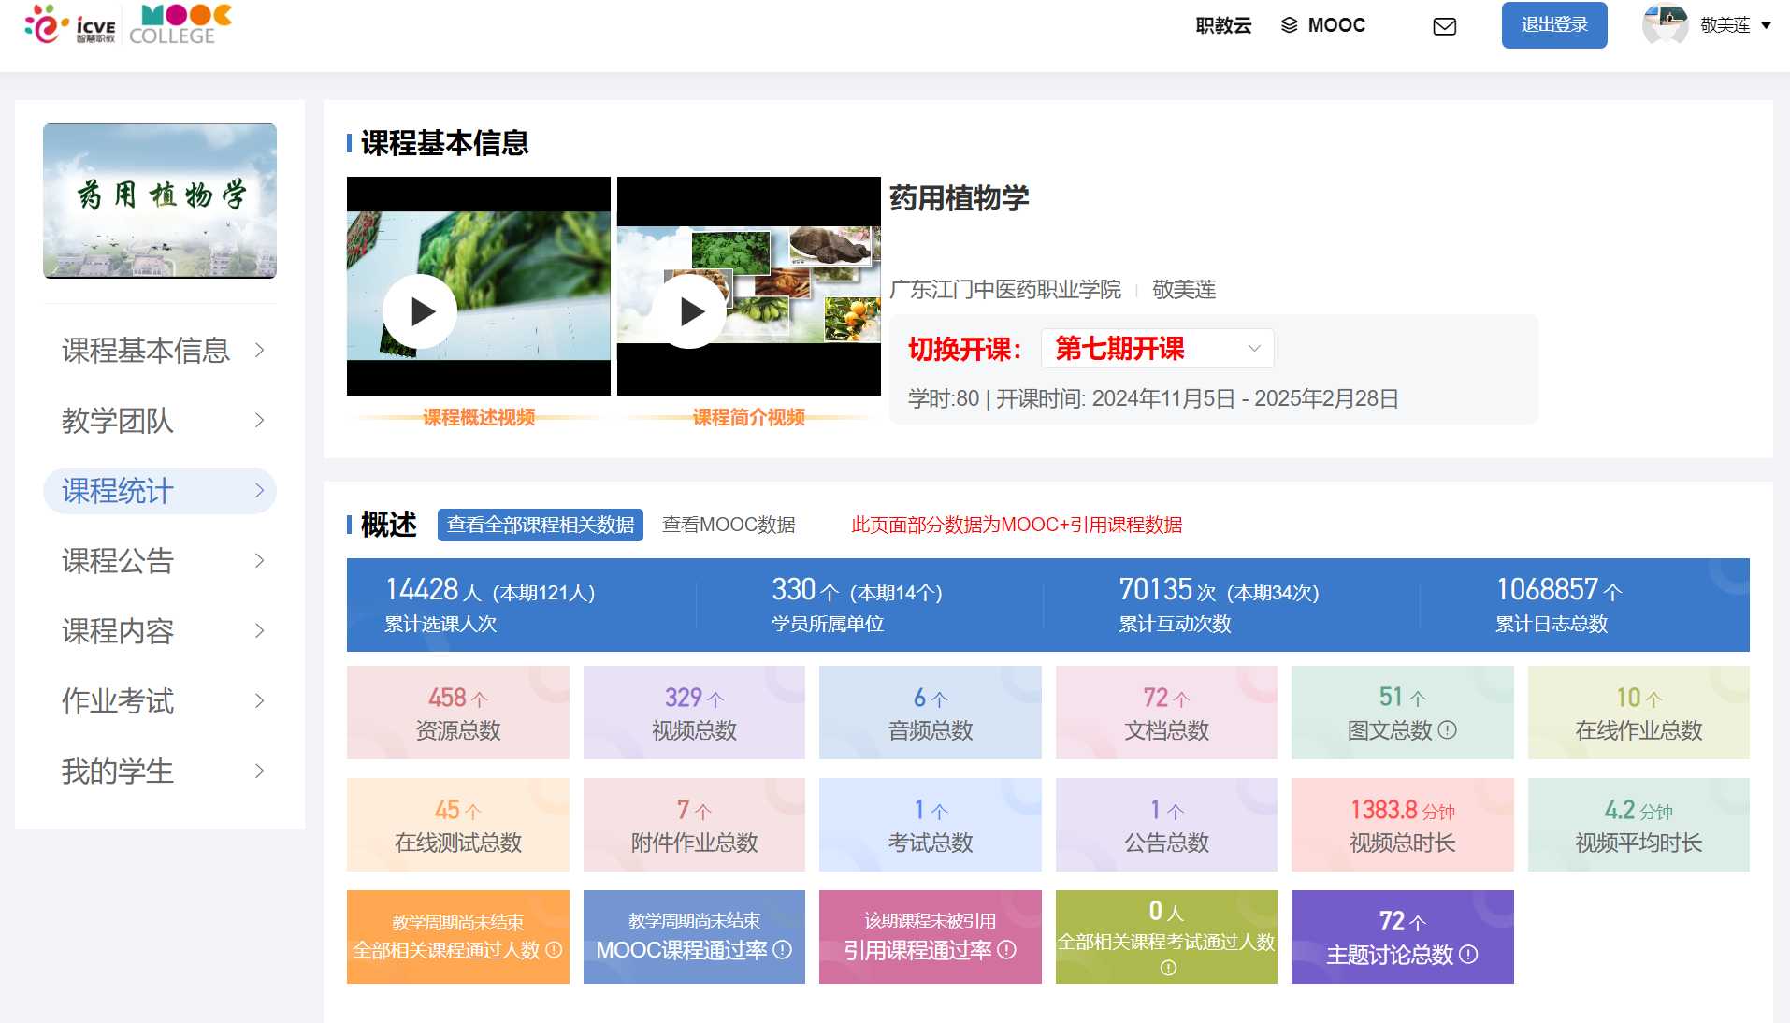Click info icon beside MOOC课程通过率
Image resolution: width=1790 pixels, height=1023 pixels.
pos(783,950)
